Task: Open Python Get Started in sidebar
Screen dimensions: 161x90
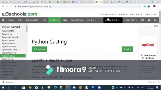Action: (10, 37)
